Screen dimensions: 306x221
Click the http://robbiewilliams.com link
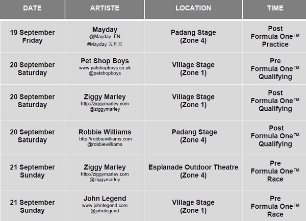(x=105, y=139)
